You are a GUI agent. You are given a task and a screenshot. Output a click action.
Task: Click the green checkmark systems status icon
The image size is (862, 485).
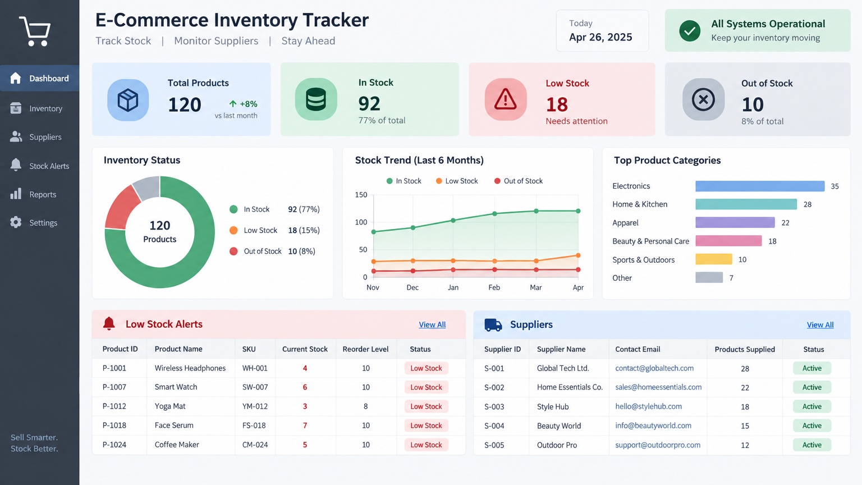tap(690, 30)
